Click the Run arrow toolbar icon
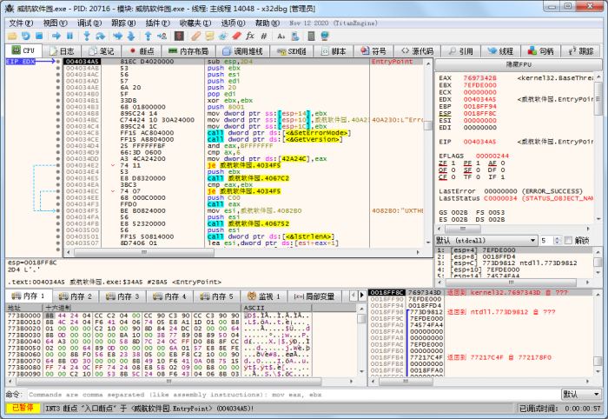This screenshot has height=419, width=608. click(x=56, y=37)
